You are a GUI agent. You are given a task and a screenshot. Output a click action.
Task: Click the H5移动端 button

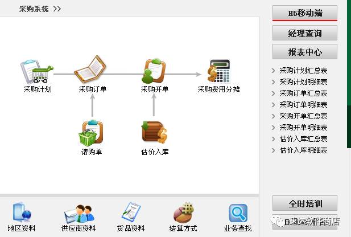(x=305, y=13)
